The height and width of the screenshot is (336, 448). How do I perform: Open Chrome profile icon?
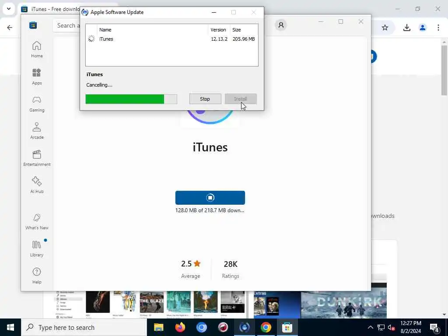point(423,28)
